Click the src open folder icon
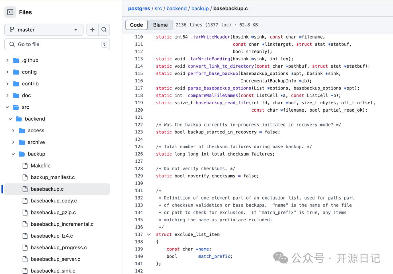Screen dimensions: 393x274 click(16, 107)
